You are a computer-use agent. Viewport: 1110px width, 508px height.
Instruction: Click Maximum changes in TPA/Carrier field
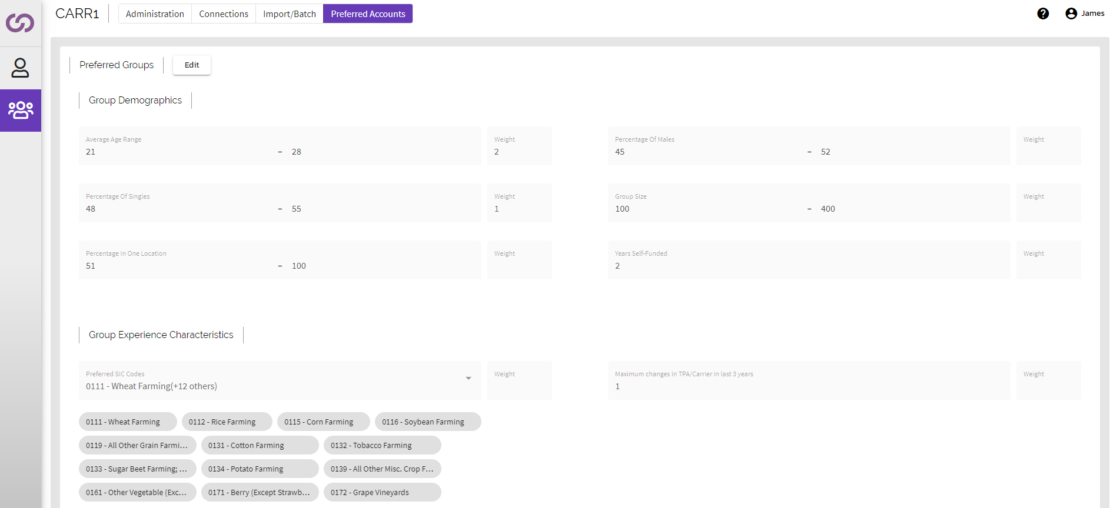808,386
